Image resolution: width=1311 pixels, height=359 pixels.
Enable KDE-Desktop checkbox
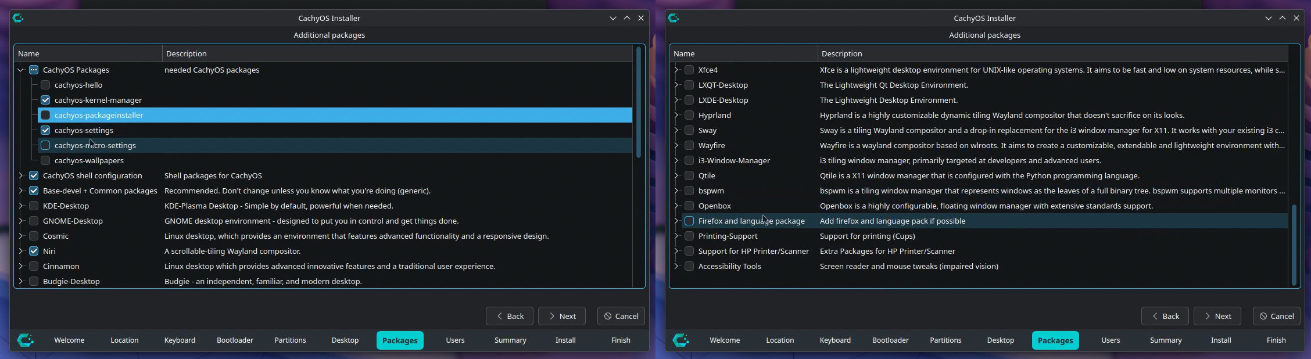coord(34,206)
